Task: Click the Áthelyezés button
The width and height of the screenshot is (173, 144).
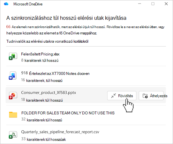Action: pos(151,96)
